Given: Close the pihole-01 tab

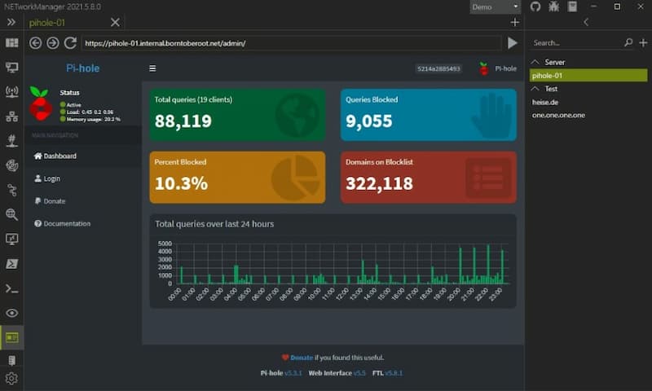Looking at the screenshot, I should click(x=115, y=23).
